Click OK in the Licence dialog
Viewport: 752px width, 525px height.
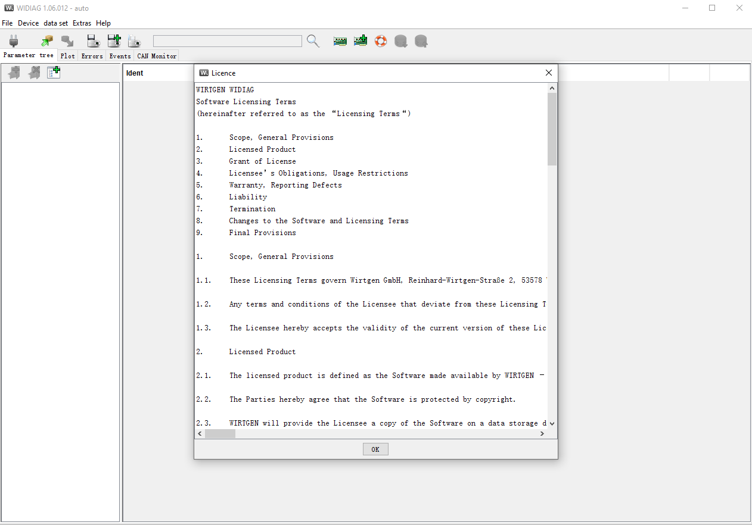tap(375, 449)
